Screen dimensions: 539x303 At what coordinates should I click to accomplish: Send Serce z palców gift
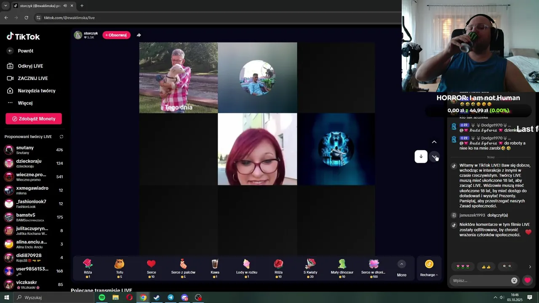pos(183,268)
